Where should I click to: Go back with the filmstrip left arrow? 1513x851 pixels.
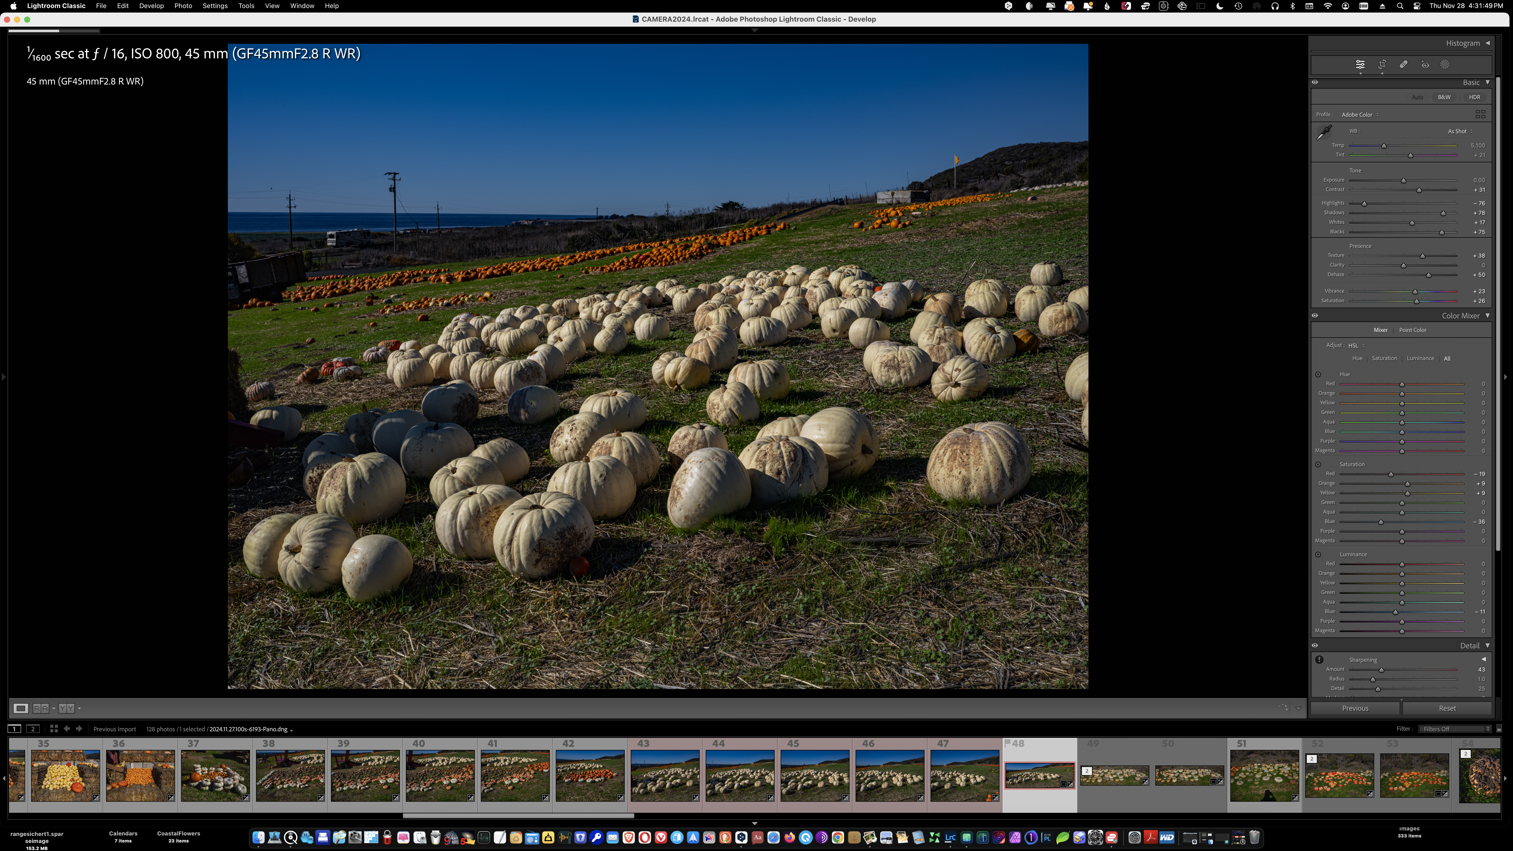point(66,729)
